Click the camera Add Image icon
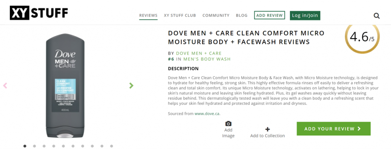Viewport: 391px width, 149px height. pos(228,123)
